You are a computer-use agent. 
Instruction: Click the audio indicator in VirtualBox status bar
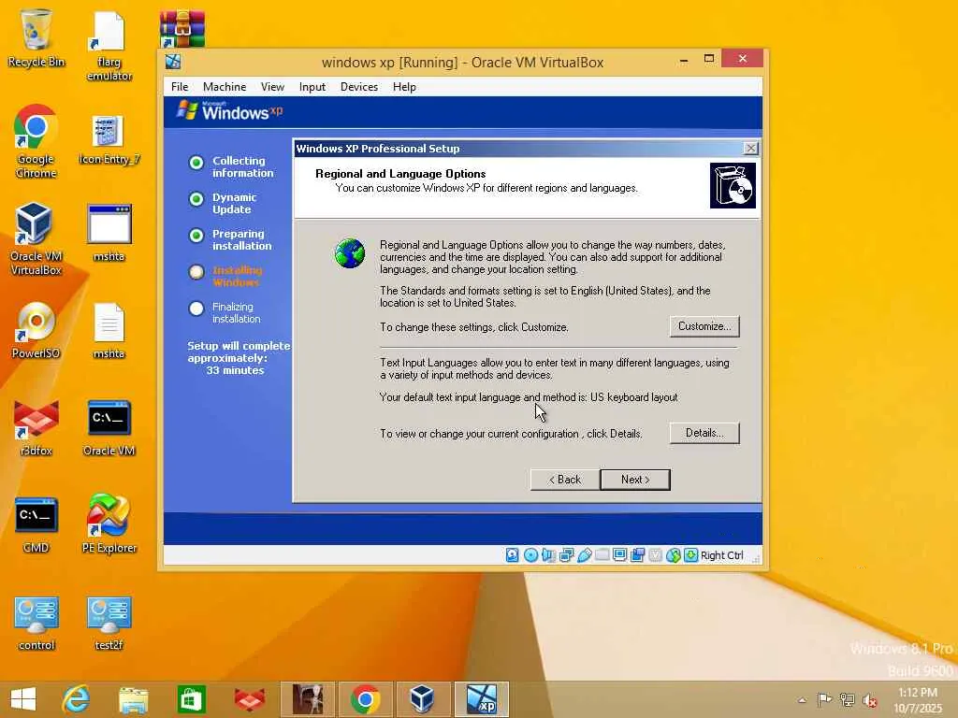coord(548,555)
